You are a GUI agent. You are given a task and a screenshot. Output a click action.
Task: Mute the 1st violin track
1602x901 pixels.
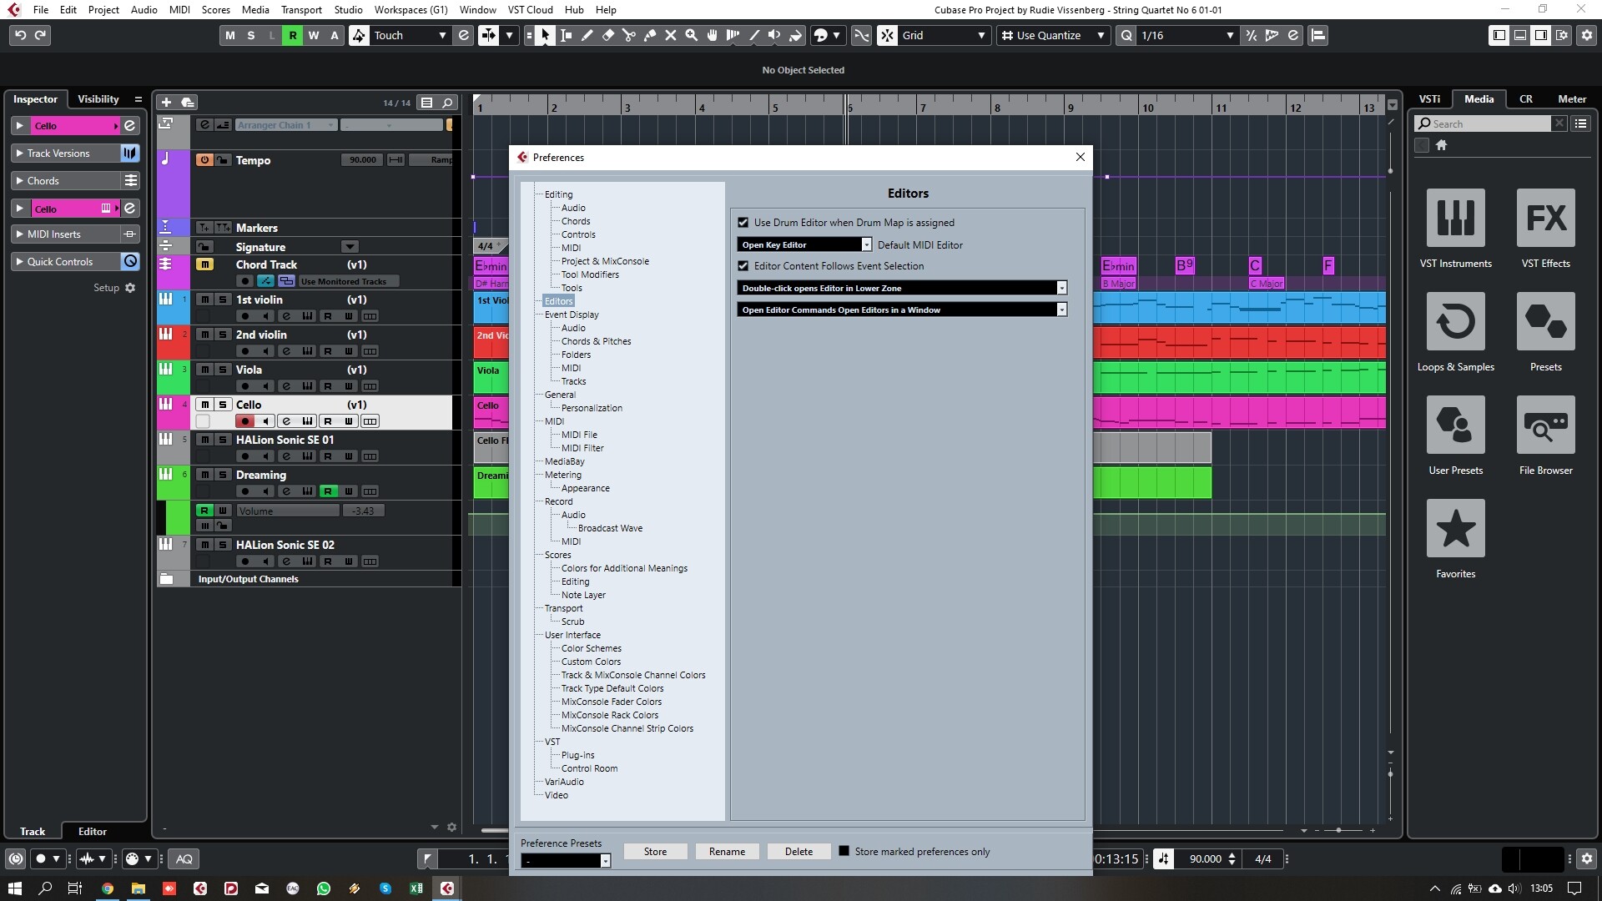204,299
